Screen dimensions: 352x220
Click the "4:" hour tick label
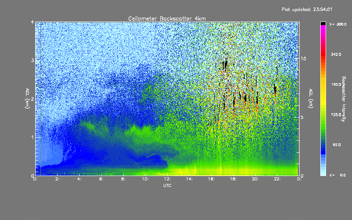pyautogui.click(x=79, y=179)
